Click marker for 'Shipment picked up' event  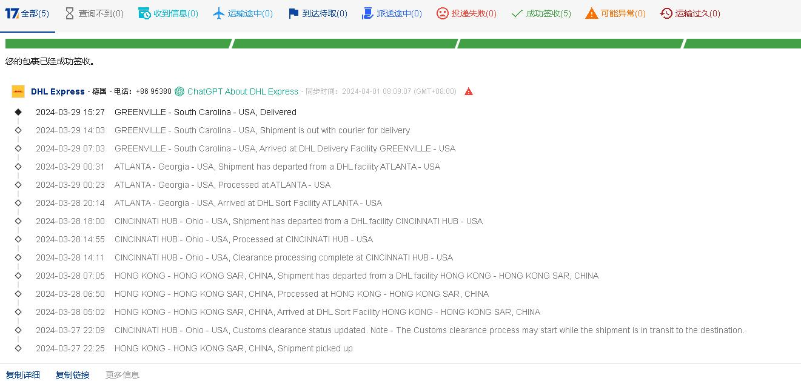coord(18,348)
